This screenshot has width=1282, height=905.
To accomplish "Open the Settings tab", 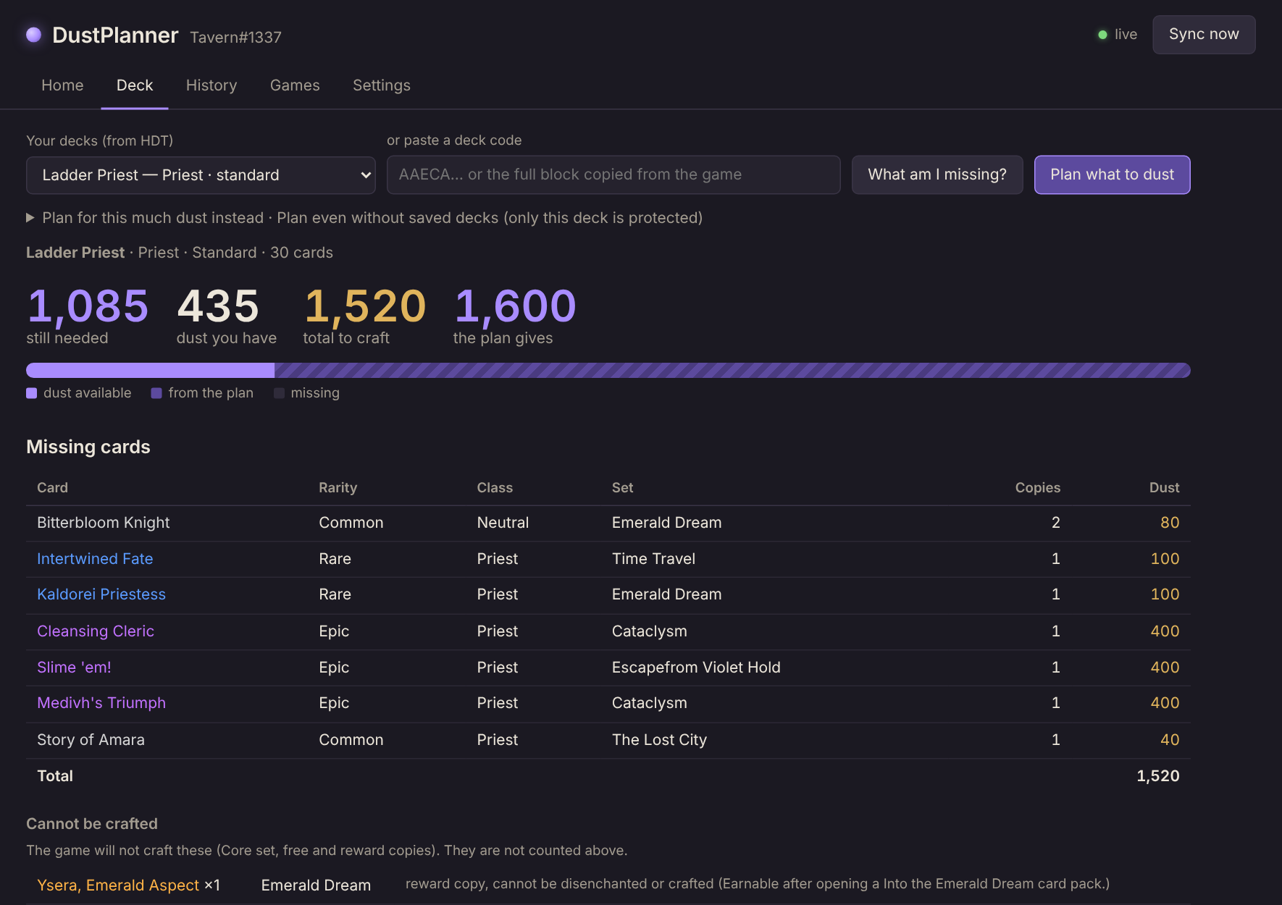I will click(x=382, y=85).
